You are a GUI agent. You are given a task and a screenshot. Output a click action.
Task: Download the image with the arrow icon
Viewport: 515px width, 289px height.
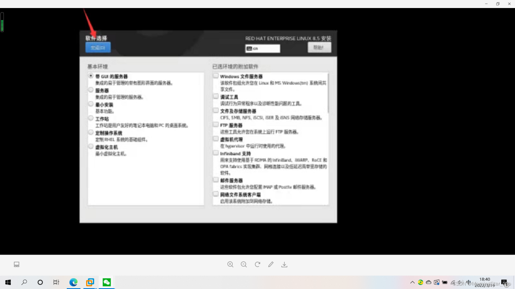coord(284,265)
